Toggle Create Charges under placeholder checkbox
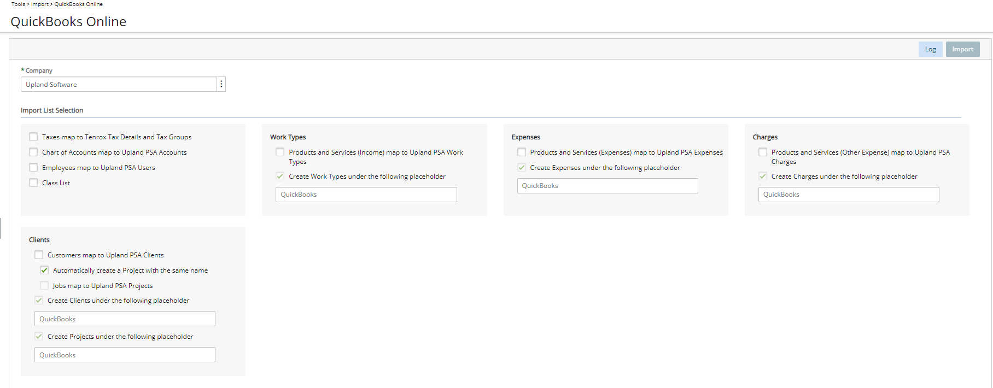Viewport: 993px width, 388px height. (x=763, y=176)
